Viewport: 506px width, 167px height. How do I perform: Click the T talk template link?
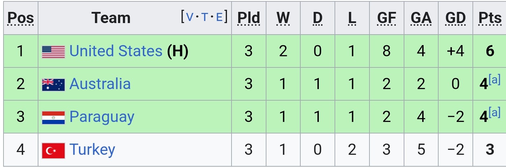click(x=205, y=17)
